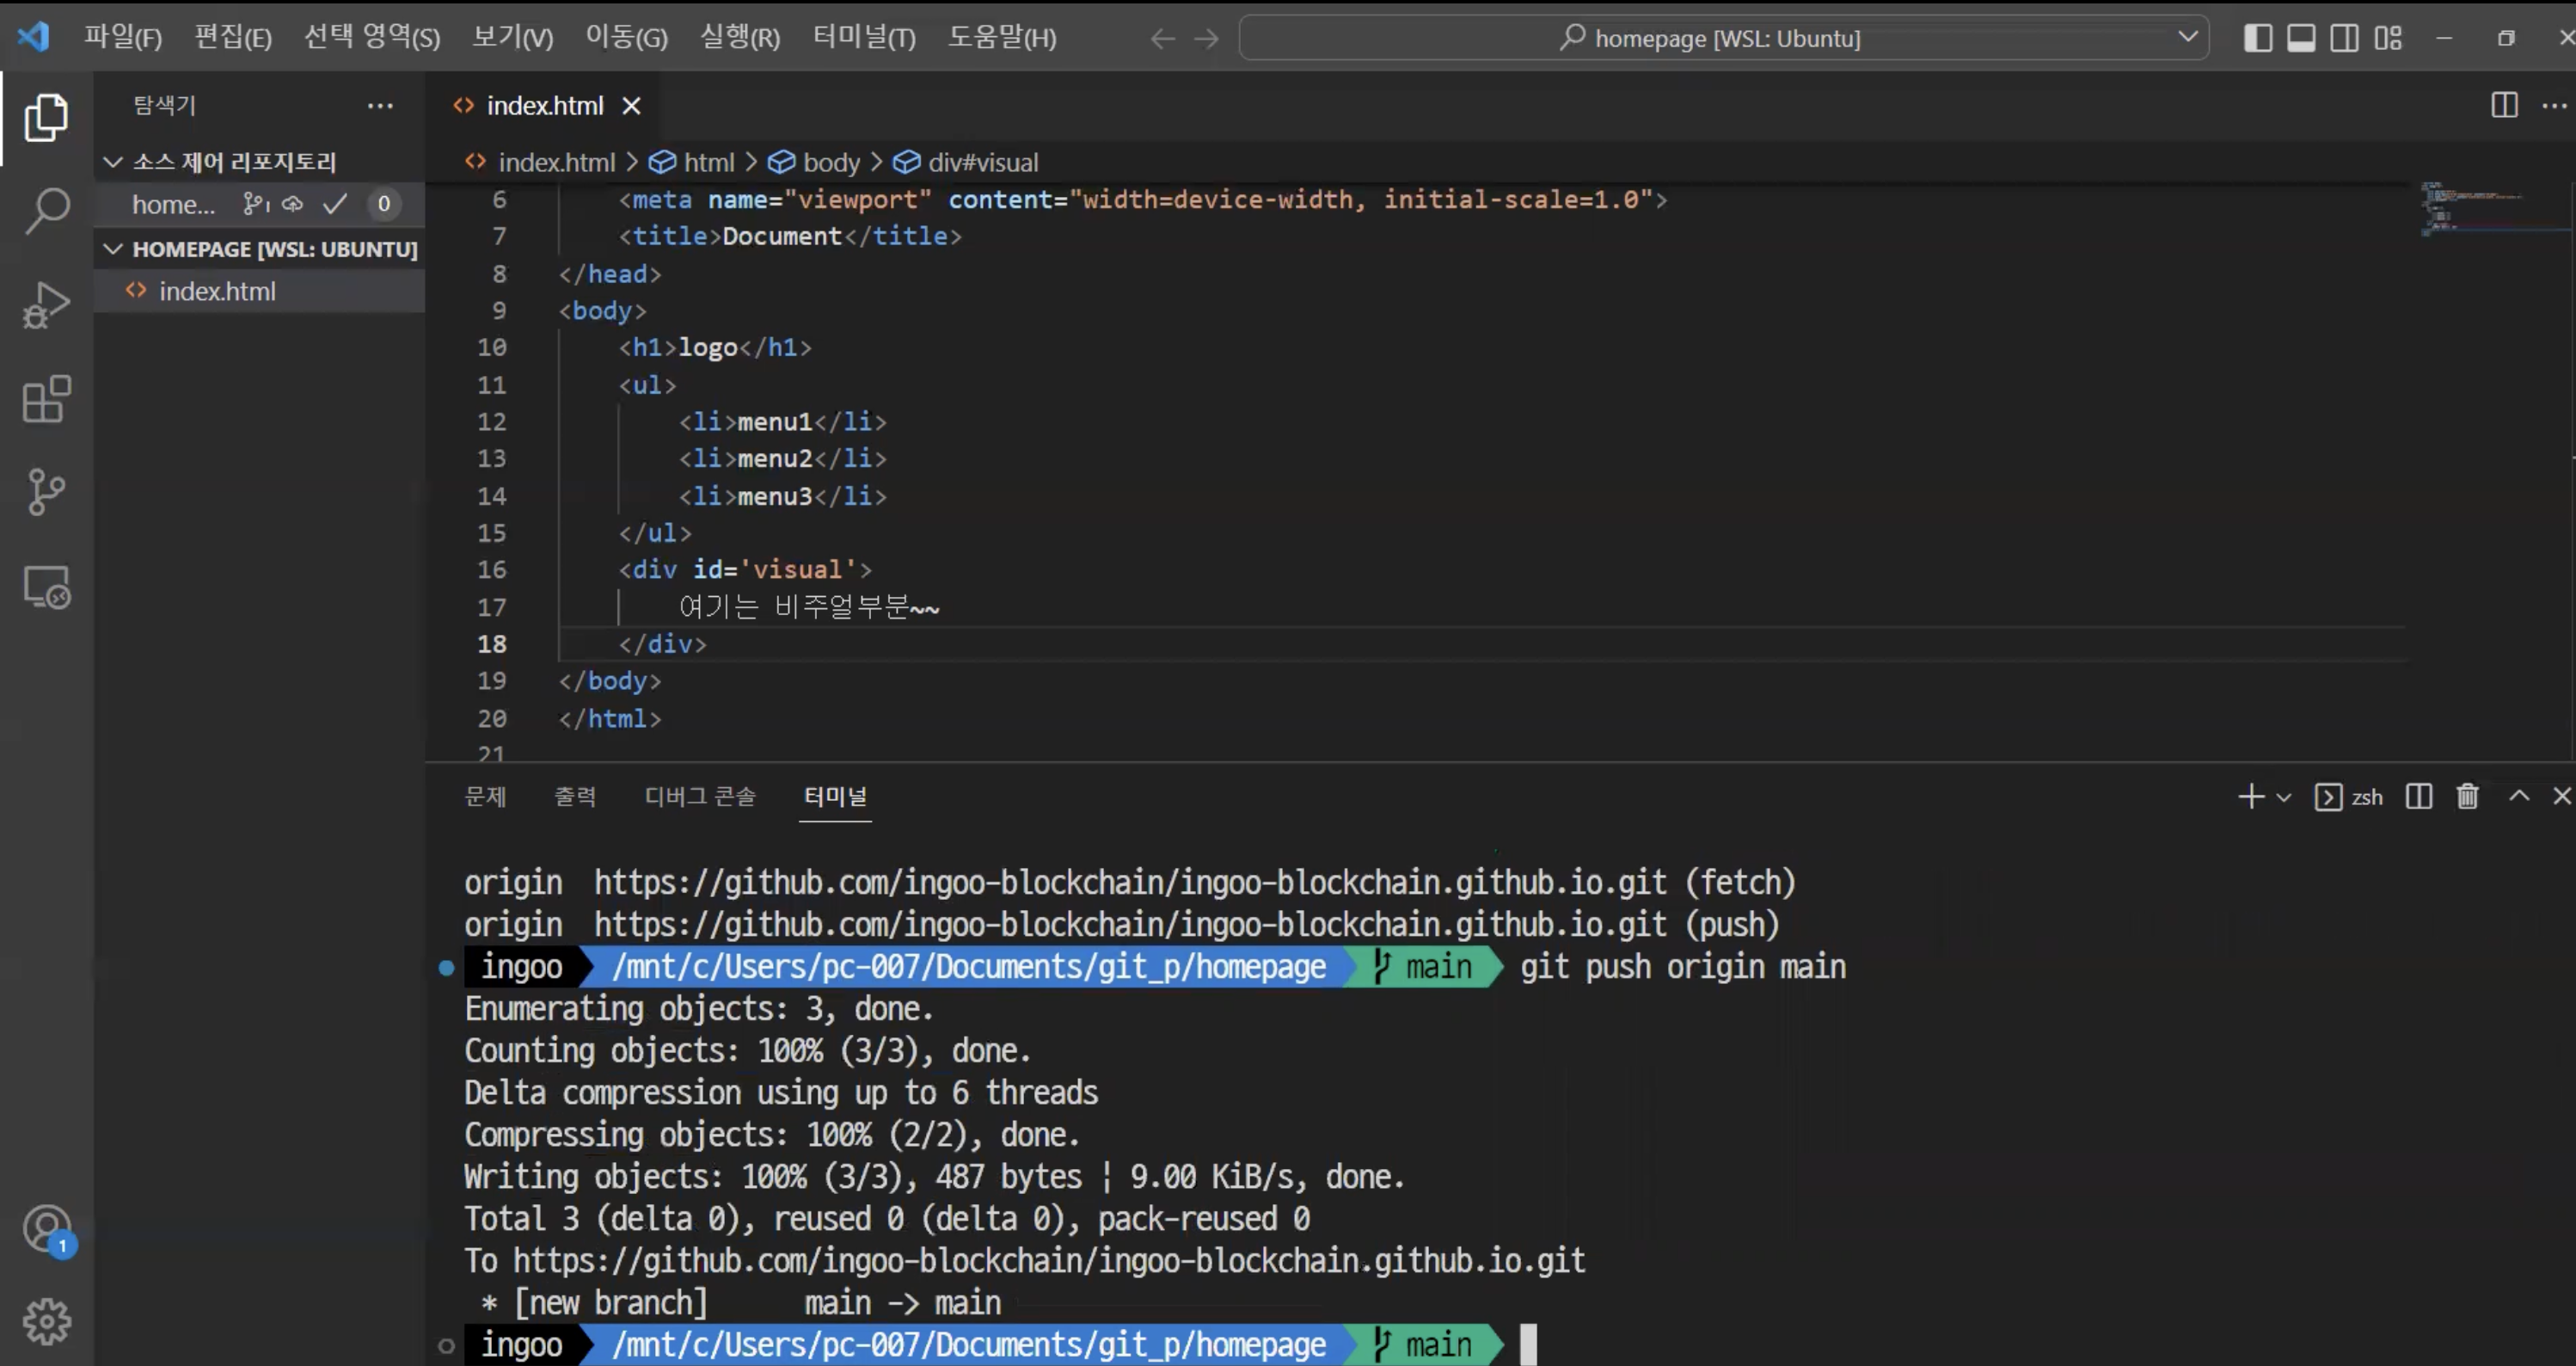Collapse the HOMEPAGE [WSL: UBUNTU] folder section
The image size is (2576, 1366).
(113, 249)
